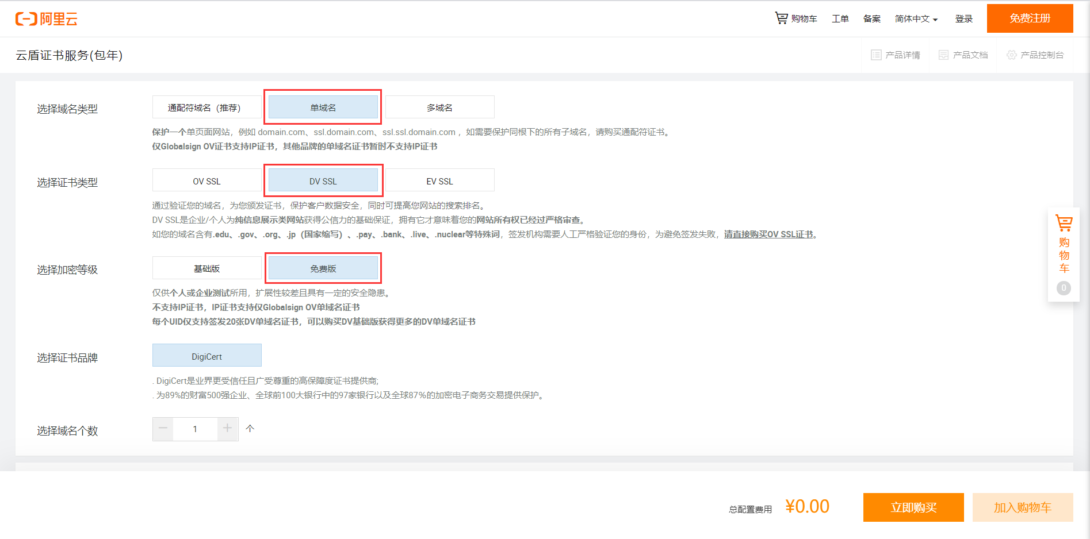The height and width of the screenshot is (539, 1090).
Task: Click 加入购物车 button
Action: click(x=1023, y=507)
